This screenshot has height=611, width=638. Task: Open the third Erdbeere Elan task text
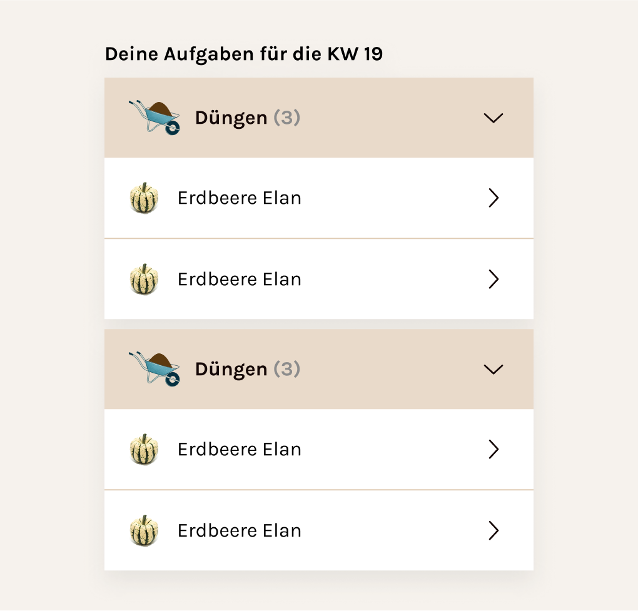239,450
